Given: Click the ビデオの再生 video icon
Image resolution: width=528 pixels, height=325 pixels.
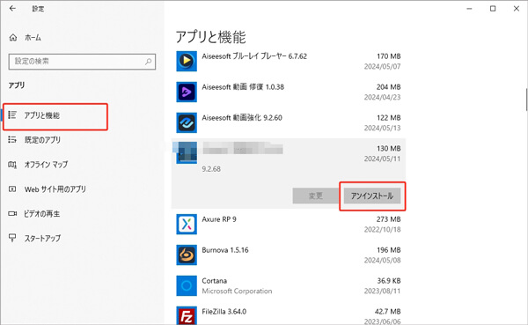Looking at the screenshot, I should pos(12,213).
